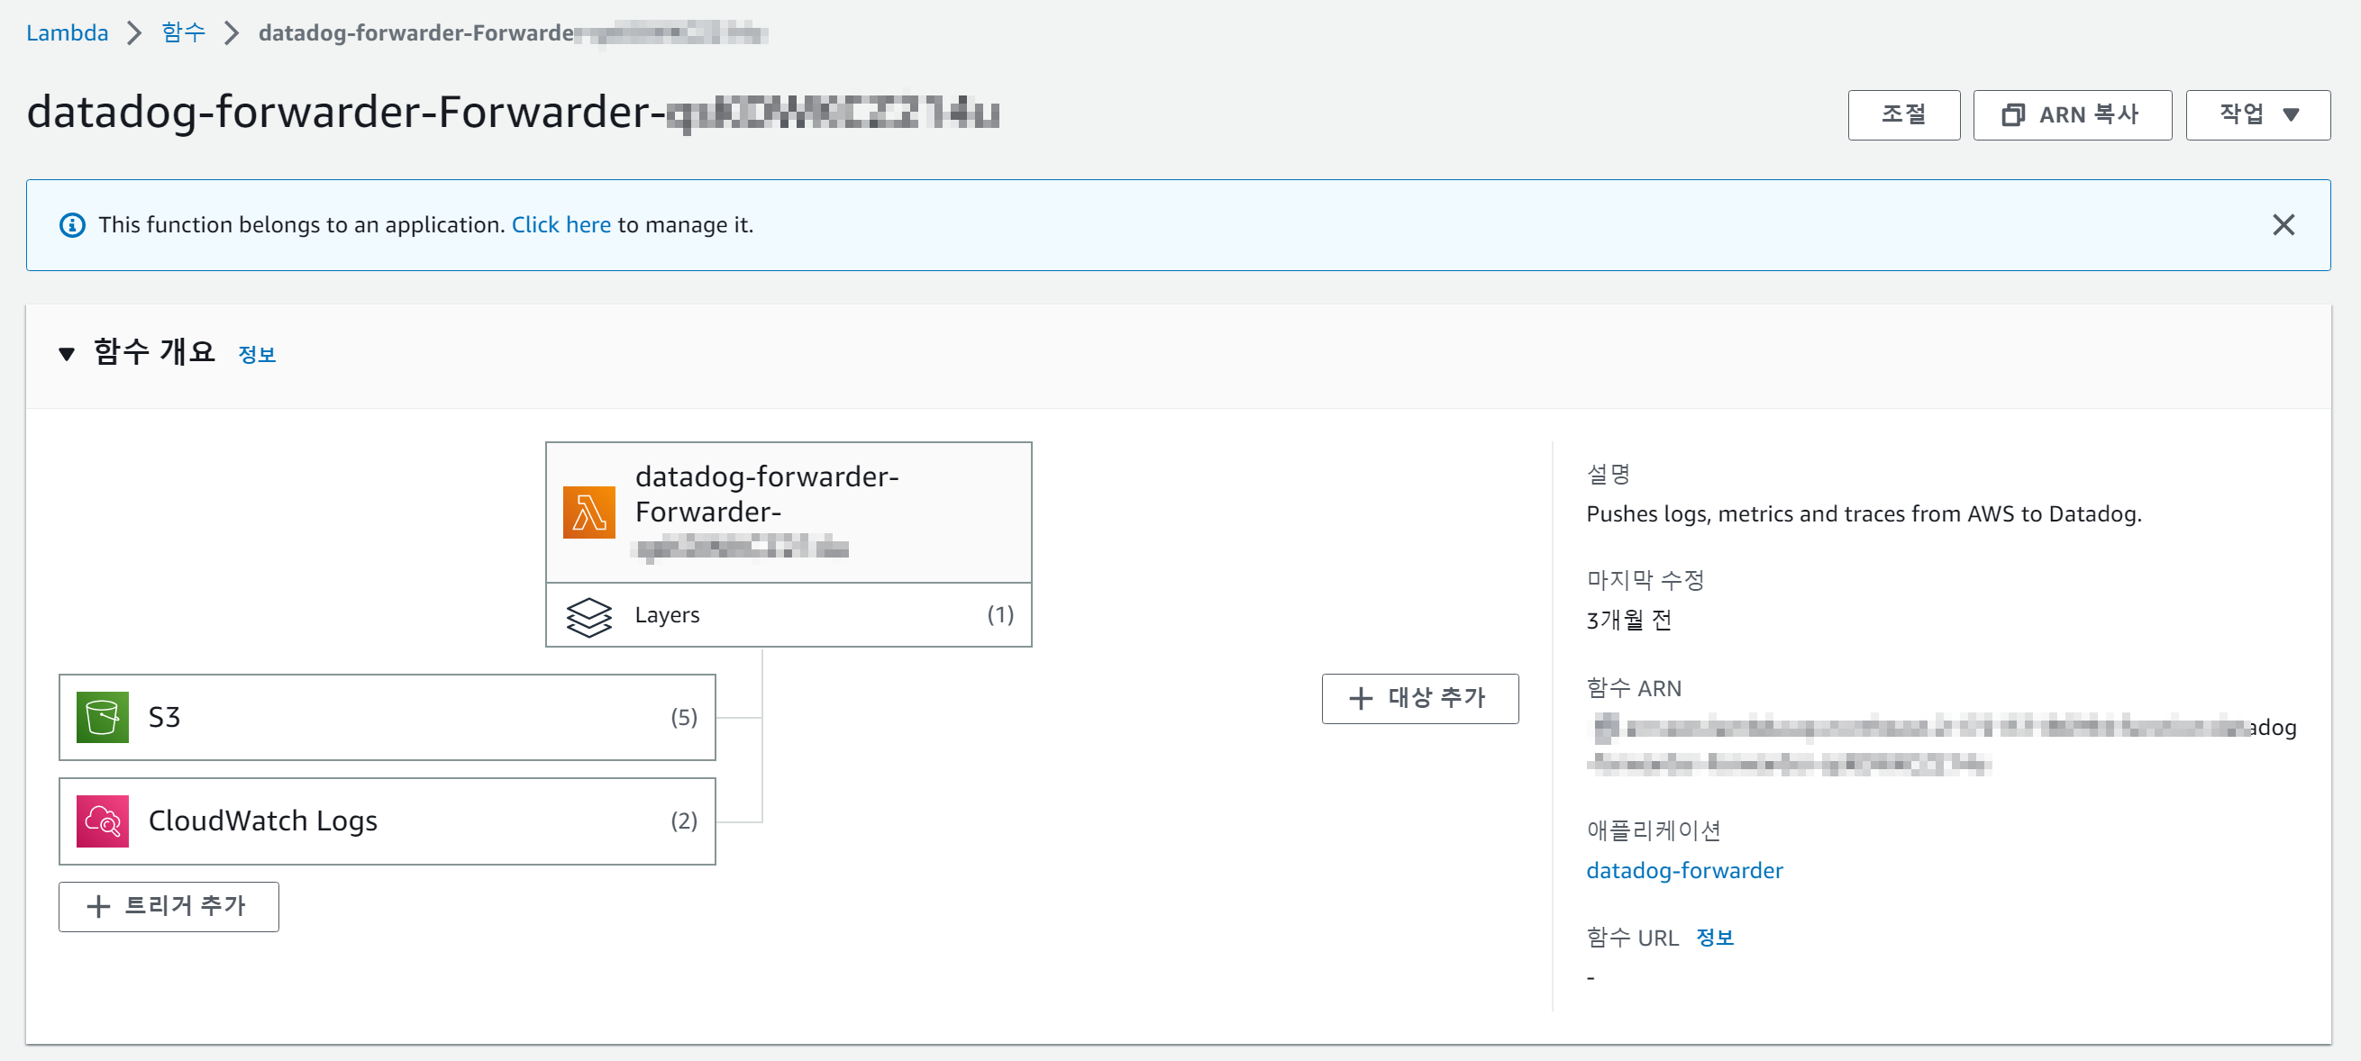Dismiss the application info banner
Screen dimensions: 2361x1061
2284,225
